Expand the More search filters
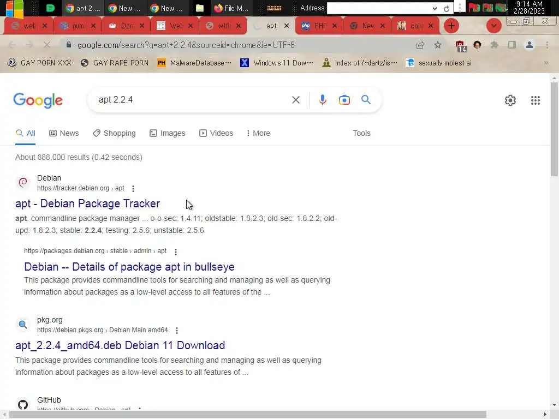Viewport: 559px width, 419px height. tap(258, 133)
